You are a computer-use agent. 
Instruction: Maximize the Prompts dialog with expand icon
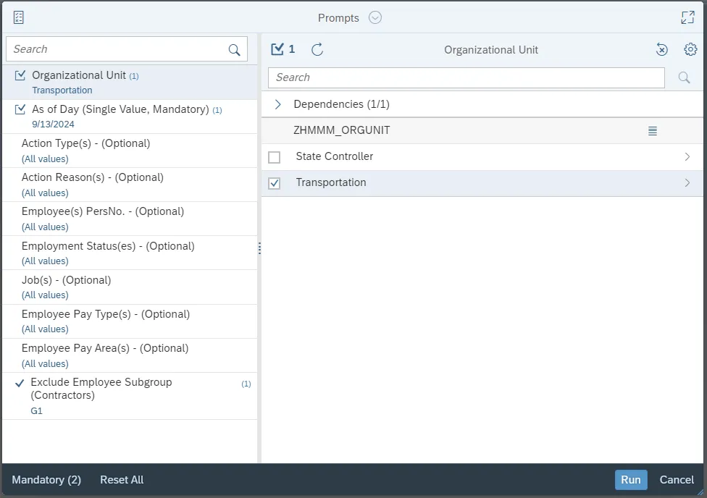tap(687, 17)
